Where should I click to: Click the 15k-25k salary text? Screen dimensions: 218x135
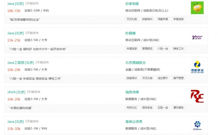coord(14,40)
